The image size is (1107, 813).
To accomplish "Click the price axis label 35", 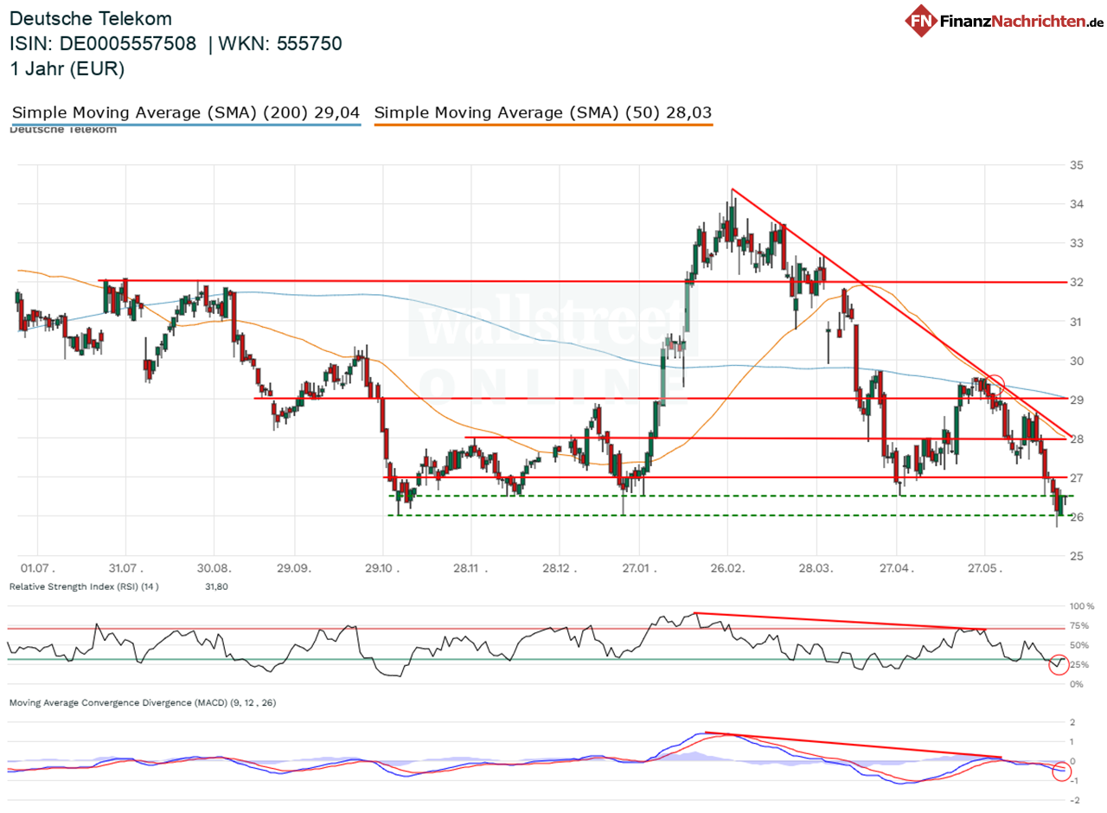I will click(1077, 165).
